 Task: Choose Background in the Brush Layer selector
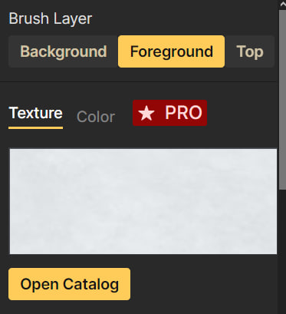click(64, 51)
